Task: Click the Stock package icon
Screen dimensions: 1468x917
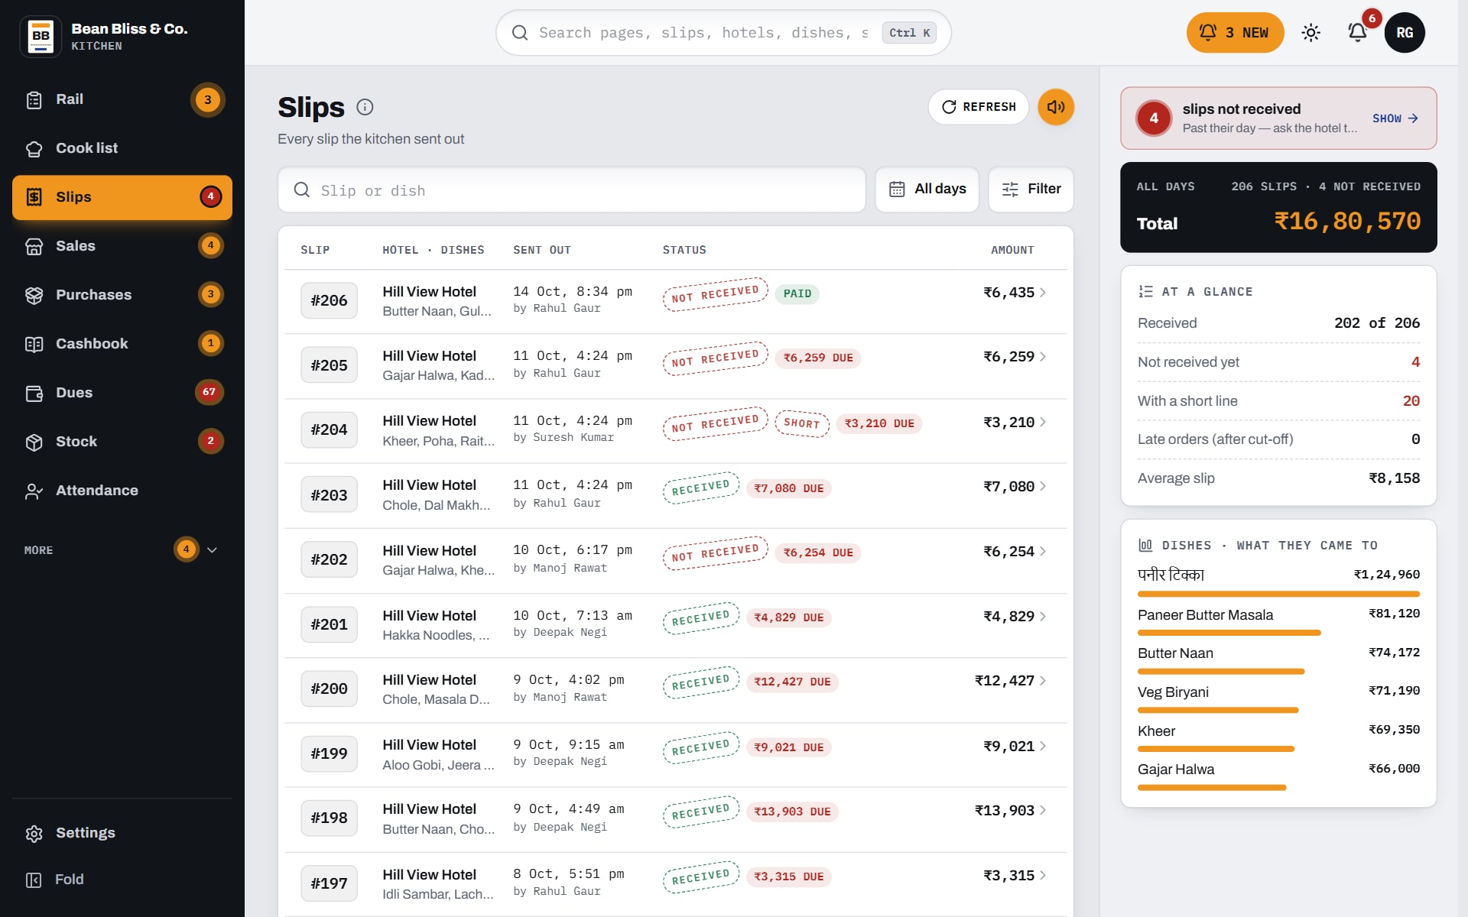Action: [x=34, y=442]
